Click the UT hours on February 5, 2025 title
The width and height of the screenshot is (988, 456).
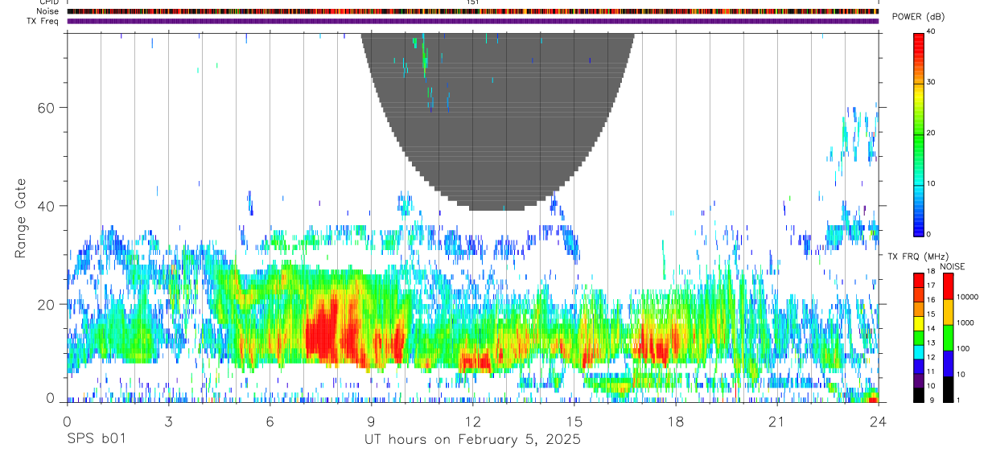pyautogui.click(x=472, y=440)
